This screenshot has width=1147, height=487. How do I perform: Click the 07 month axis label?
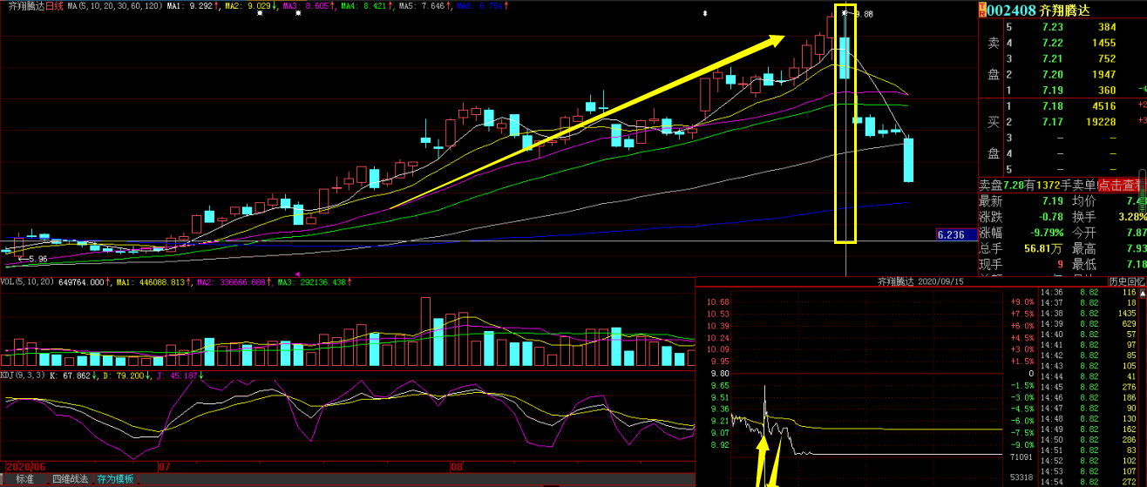[x=165, y=466]
